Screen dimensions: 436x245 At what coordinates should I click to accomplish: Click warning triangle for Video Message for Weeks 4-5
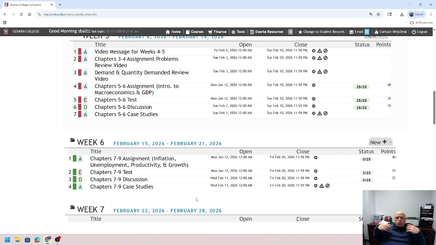point(320,51)
